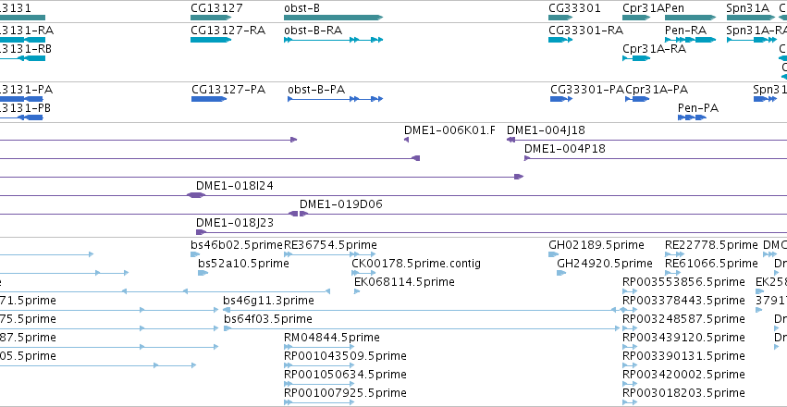Select the RP003390131.5prime EST label
The image size is (787, 407).
coord(683,356)
